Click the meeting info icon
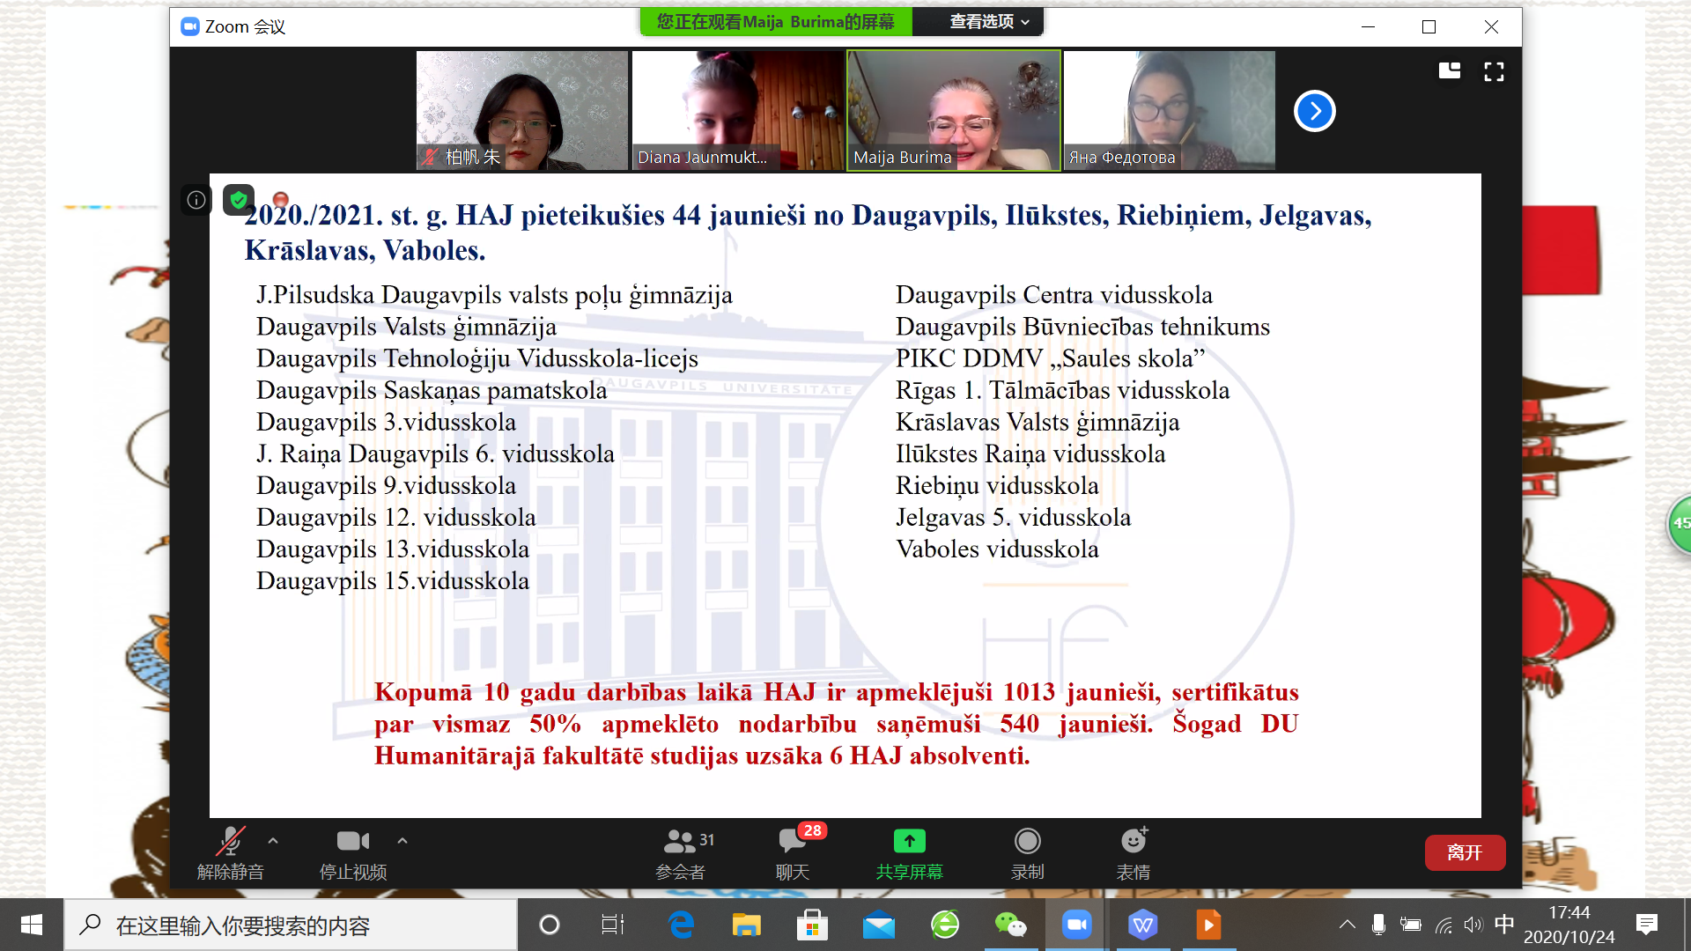 (x=196, y=200)
